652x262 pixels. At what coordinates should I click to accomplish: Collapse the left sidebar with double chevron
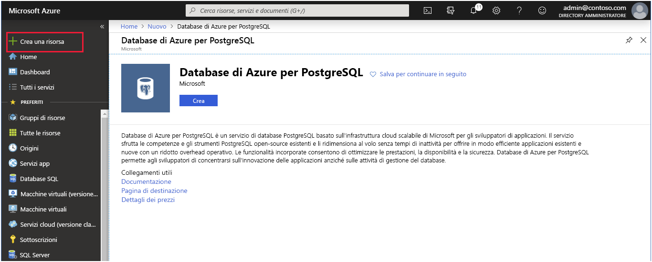pyautogui.click(x=102, y=27)
